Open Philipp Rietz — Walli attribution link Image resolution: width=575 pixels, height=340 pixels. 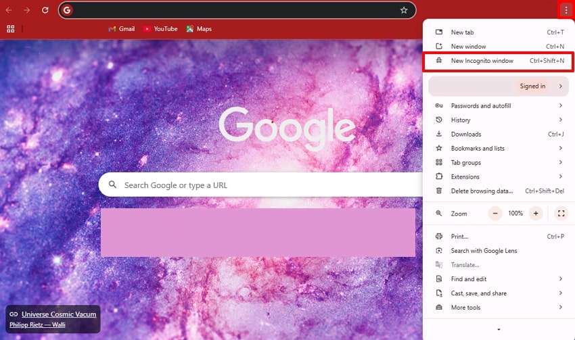pos(37,324)
